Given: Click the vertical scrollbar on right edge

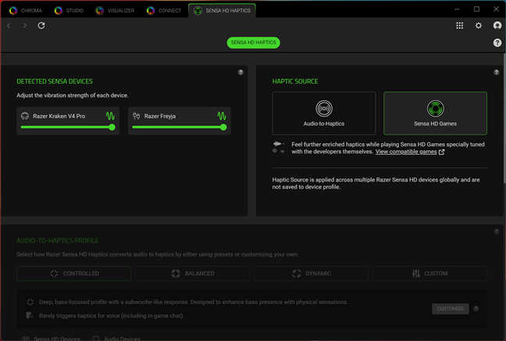Looking at the screenshot, I should tap(504, 118).
